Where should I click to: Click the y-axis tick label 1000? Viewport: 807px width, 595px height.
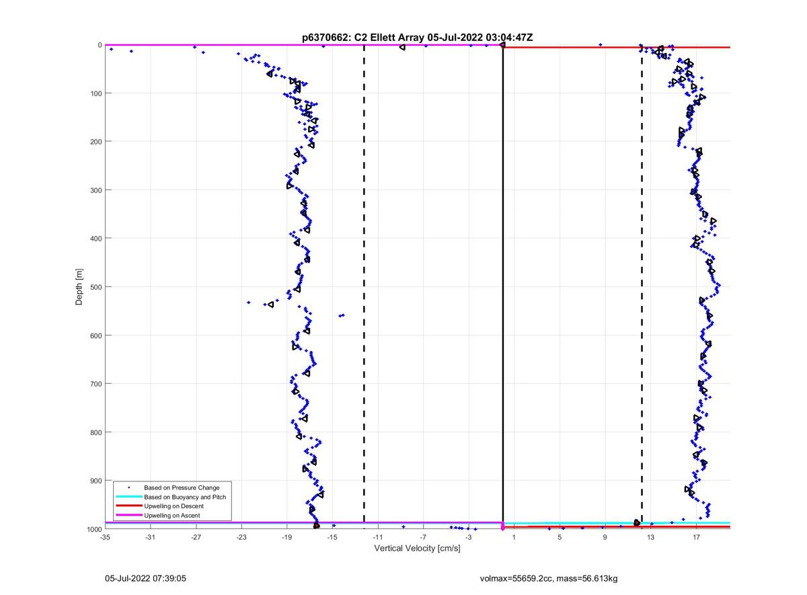click(93, 529)
